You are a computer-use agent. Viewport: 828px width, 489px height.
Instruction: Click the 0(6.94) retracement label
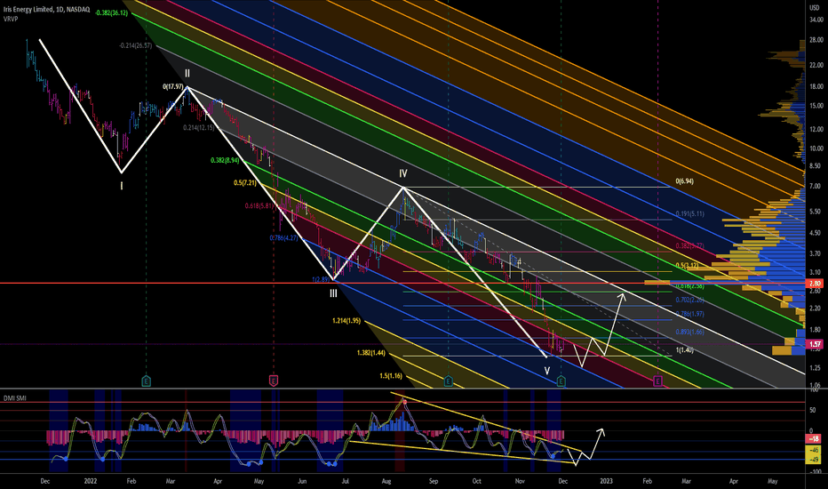pos(685,181)
